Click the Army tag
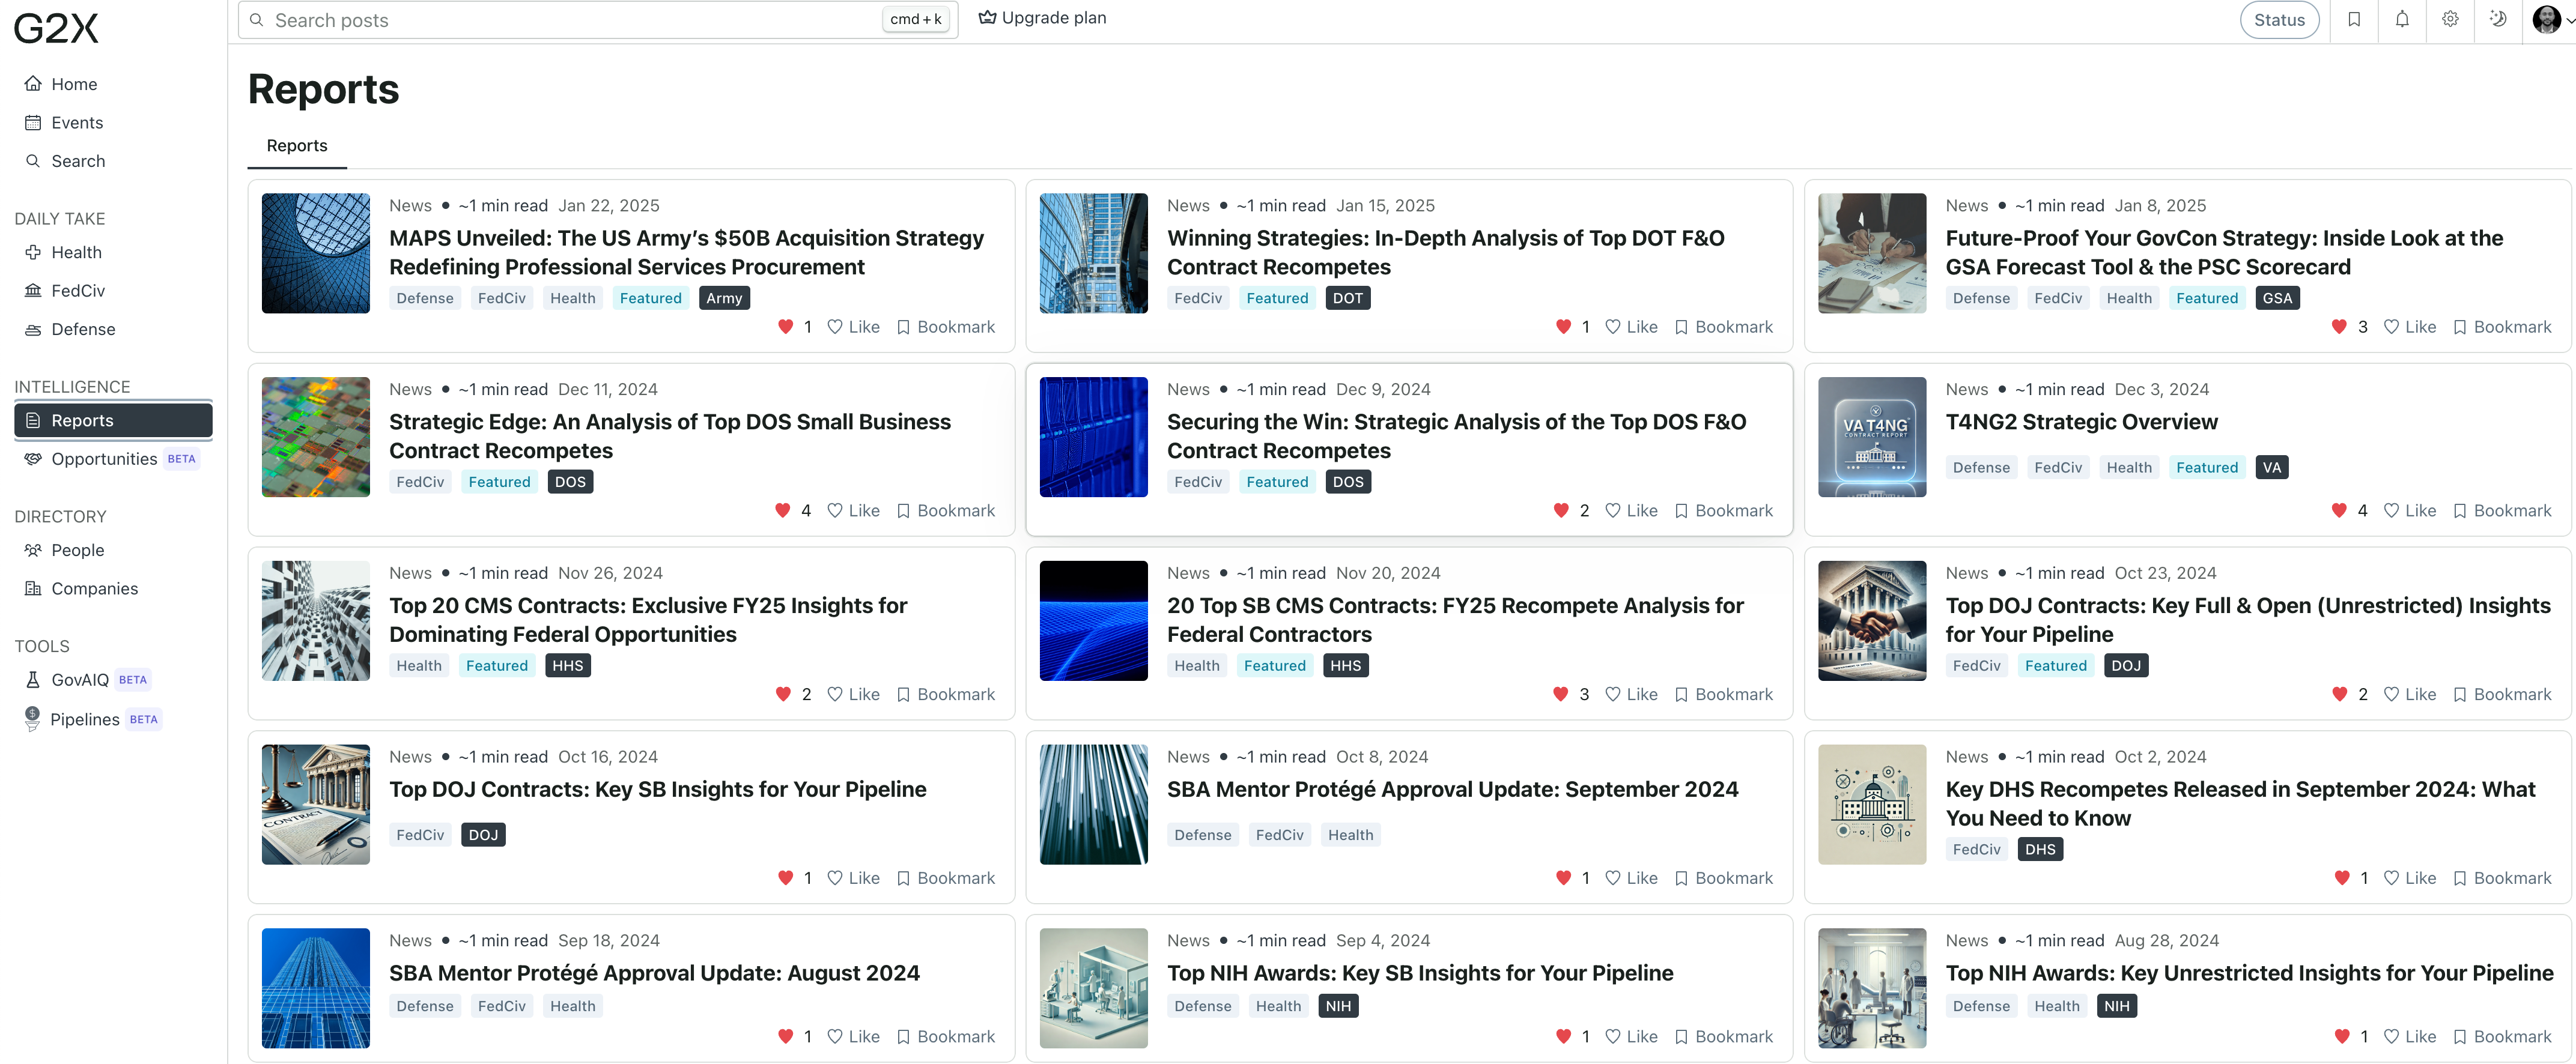Viewport: 2576px width, 1064px height. (x=724, y=298)
